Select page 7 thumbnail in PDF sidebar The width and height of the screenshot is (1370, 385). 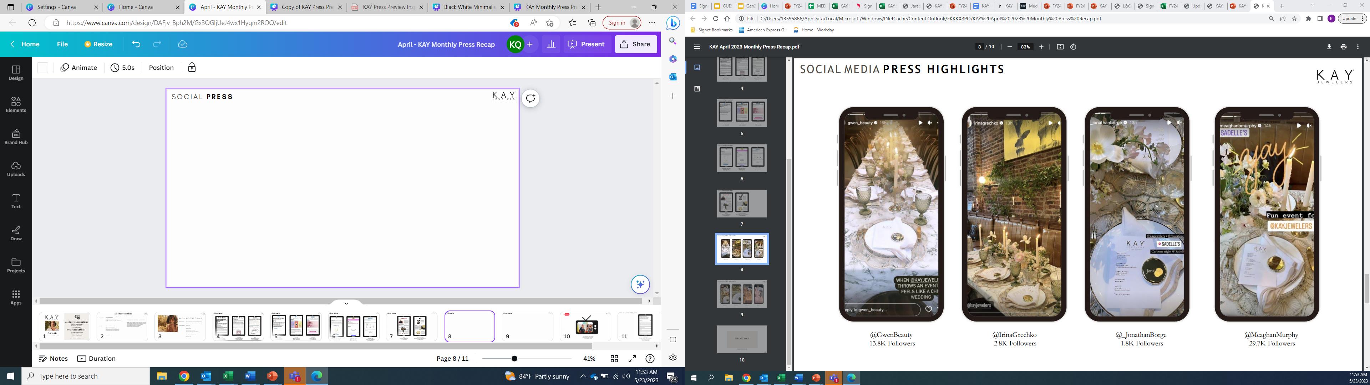[741, 203]
